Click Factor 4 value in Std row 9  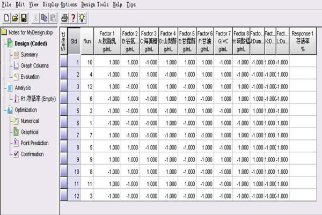click(x=169, y=160)
